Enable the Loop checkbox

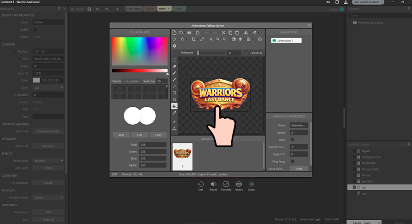293,140
